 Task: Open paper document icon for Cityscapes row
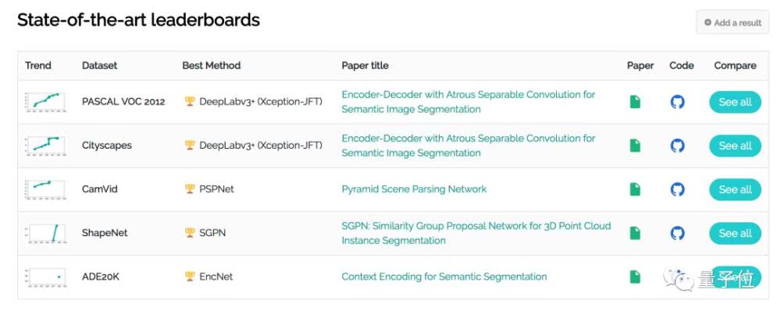pyautogui.click(x=635, y=146)
